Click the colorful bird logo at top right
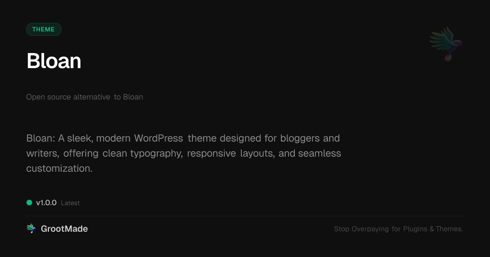Viewport: 490px width, 257px height. (x=446, y=44)
